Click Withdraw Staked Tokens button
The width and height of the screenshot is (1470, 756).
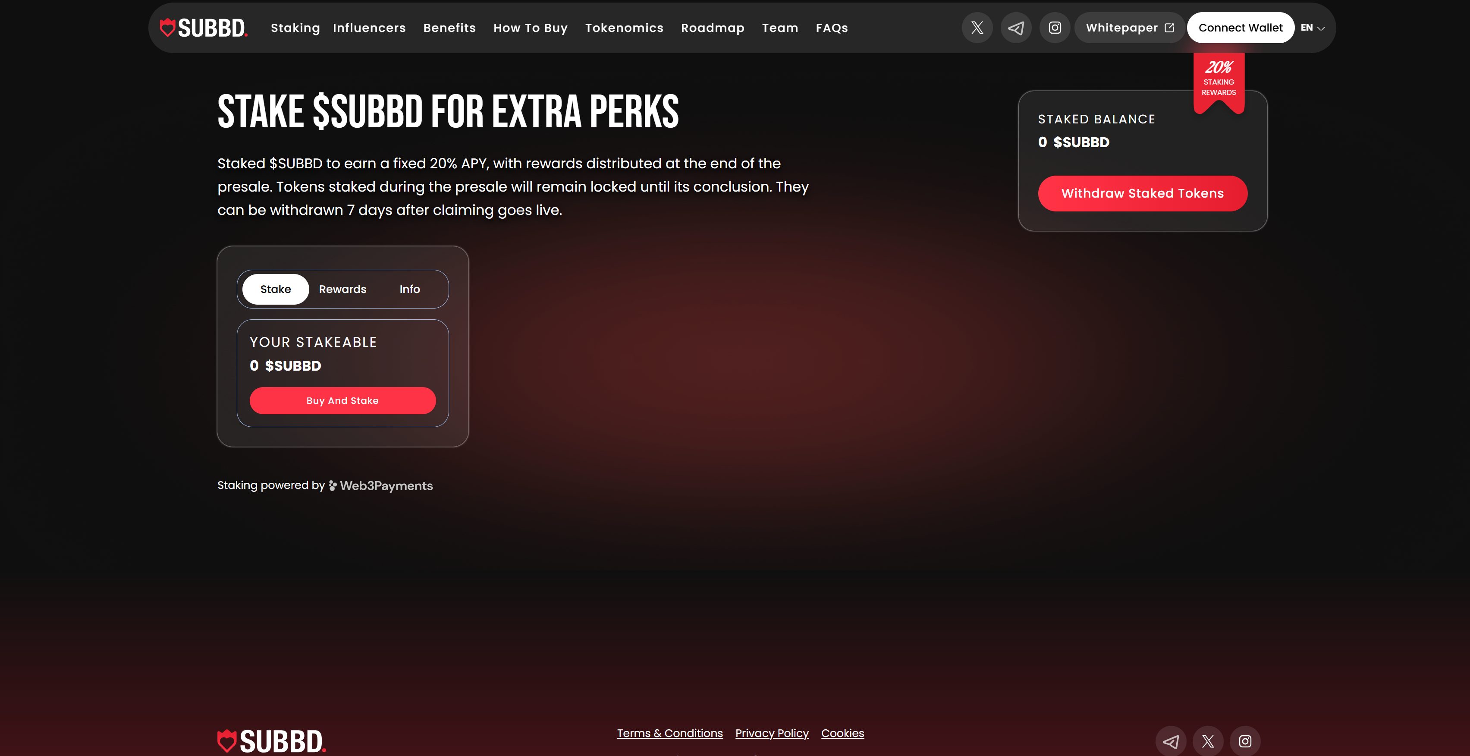(x=1143, y=193)
